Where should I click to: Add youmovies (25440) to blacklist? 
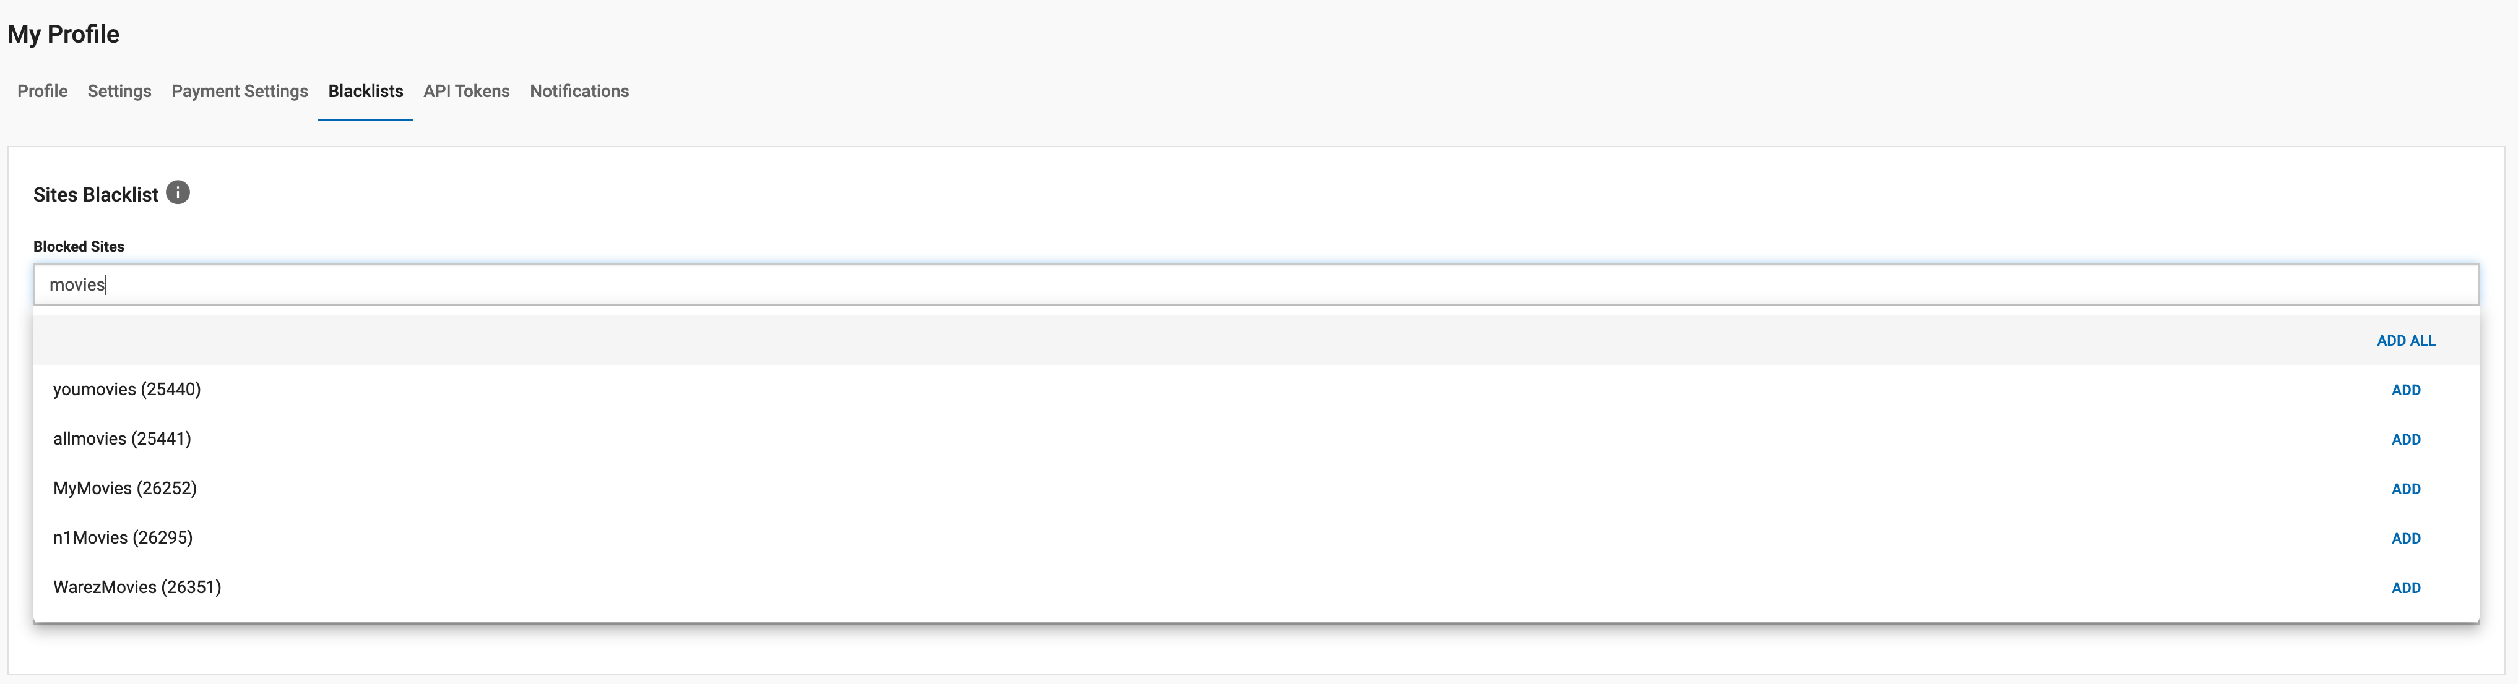point(2405,390)
